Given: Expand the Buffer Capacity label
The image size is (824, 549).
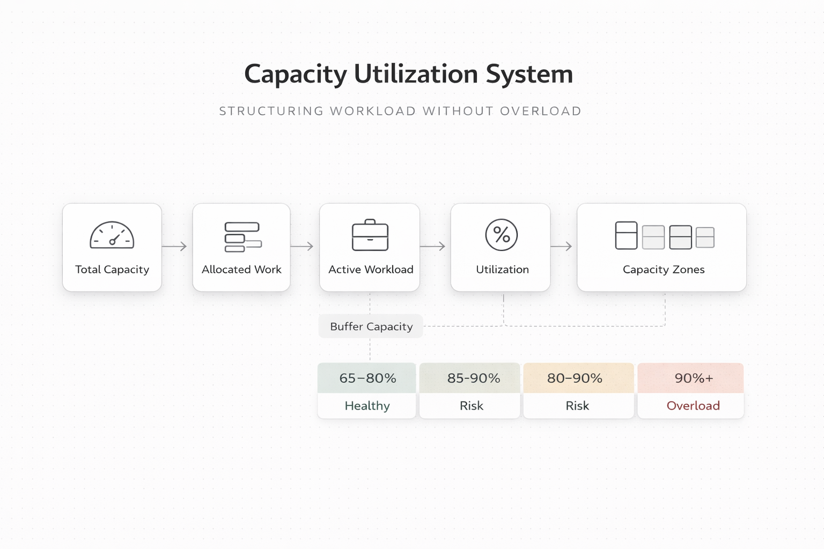Looking at the screenshot, I should 370,326.
